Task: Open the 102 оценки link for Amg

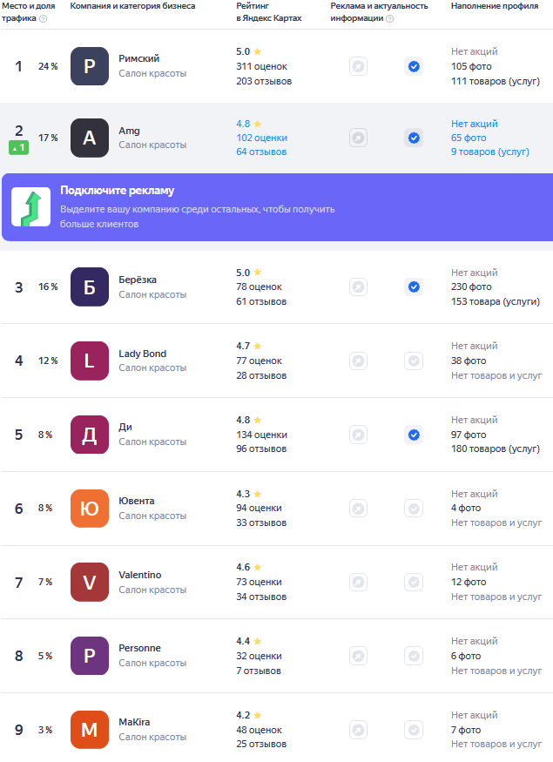Action: point(262,138)
